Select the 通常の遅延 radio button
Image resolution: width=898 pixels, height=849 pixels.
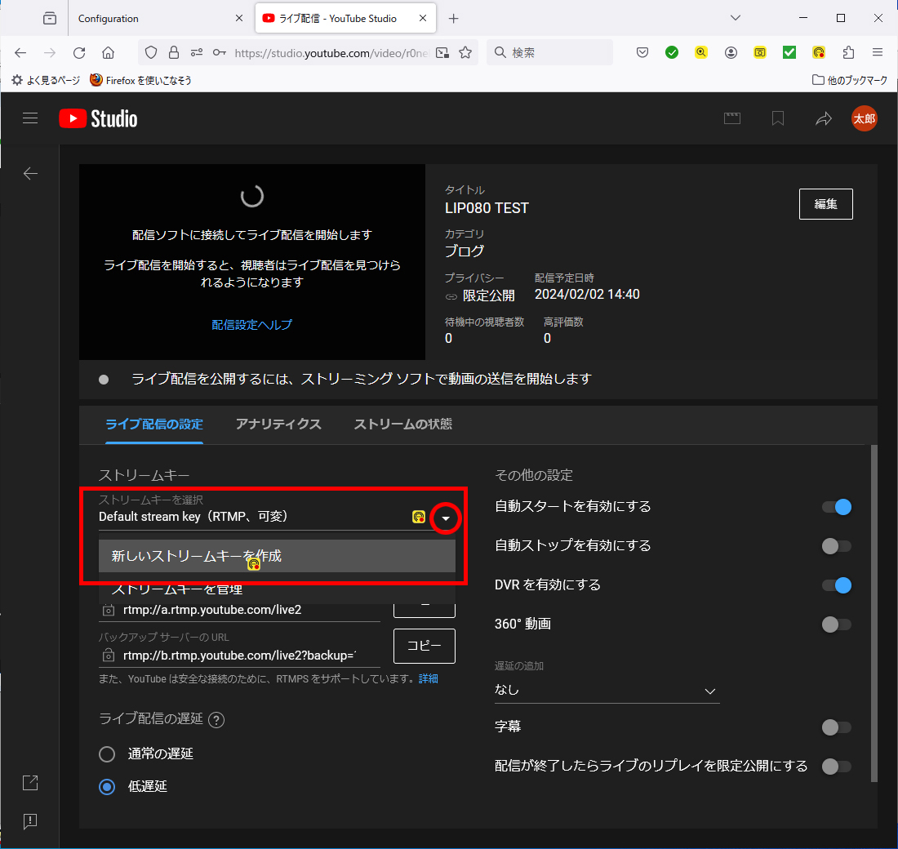click(x=107, y=754)
